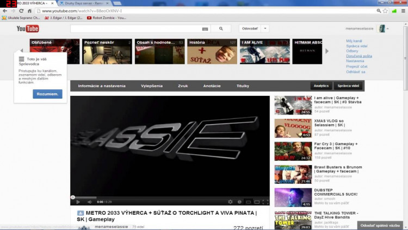The height and width of the screenshot is (230, 408).
Task: Switch player to small size icon
Action: (249, 202)
